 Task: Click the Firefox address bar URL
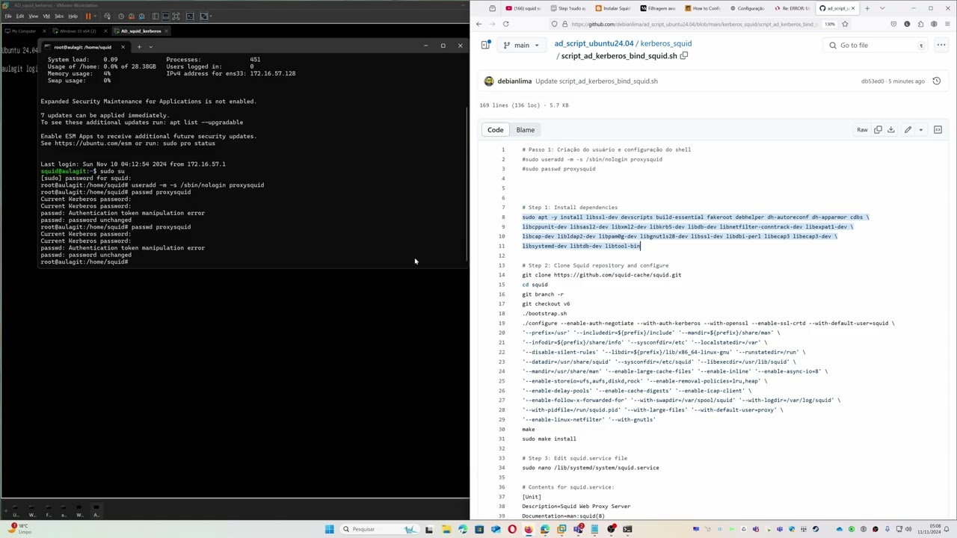tap(693, 24)
